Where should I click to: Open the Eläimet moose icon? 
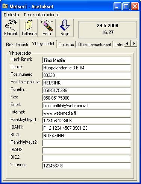tap(11, 28)
